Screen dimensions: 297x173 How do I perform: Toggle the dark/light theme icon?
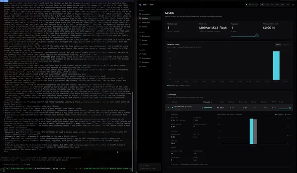pos(293,5)
